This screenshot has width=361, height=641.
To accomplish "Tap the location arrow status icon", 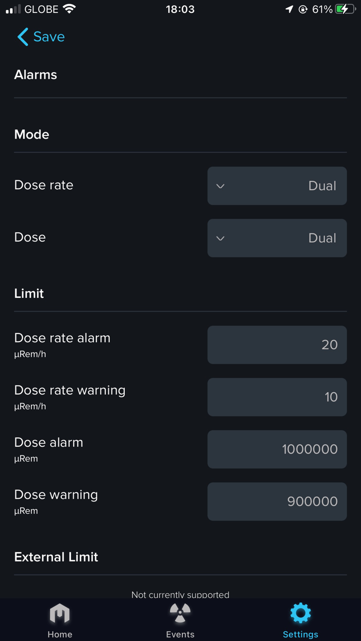I will [x=289, y=9].
